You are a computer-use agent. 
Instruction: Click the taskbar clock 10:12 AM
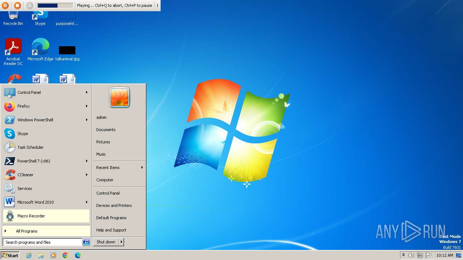click(x=445, y=255)
